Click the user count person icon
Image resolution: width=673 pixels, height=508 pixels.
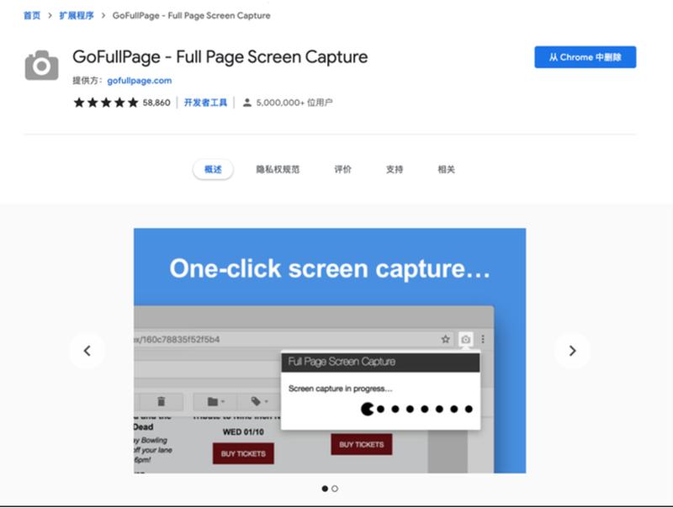pyautogui.click(x=246, y=103)
